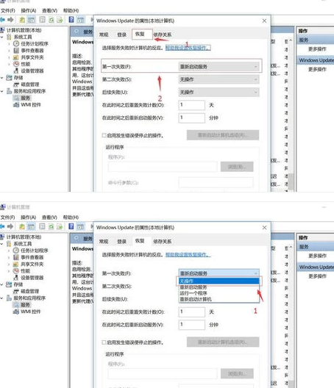Click the WMI 控件 icon in bottom screenshot tree
Viewport: 334px width, 388px height.
16,312
